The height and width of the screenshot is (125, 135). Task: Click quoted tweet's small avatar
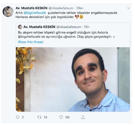coord(20,27)
